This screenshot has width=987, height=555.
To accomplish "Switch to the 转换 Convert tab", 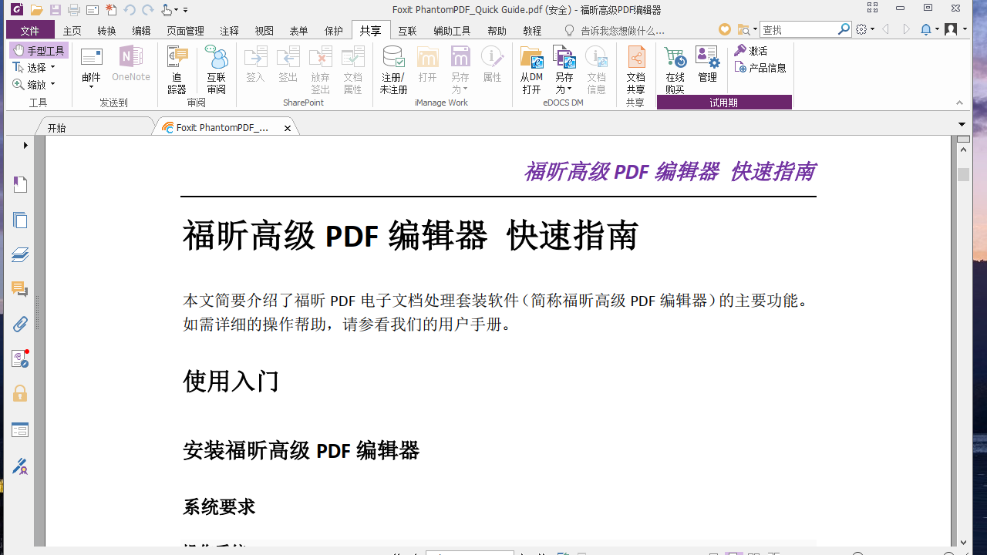I will (106, 31).
